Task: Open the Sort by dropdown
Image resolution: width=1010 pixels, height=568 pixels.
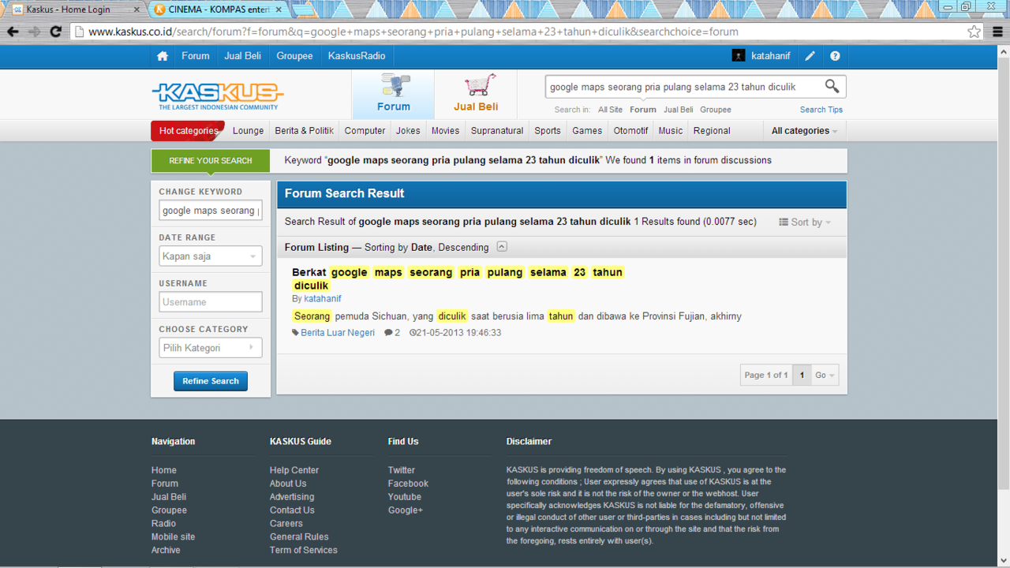Action: (x=805, y=222)
